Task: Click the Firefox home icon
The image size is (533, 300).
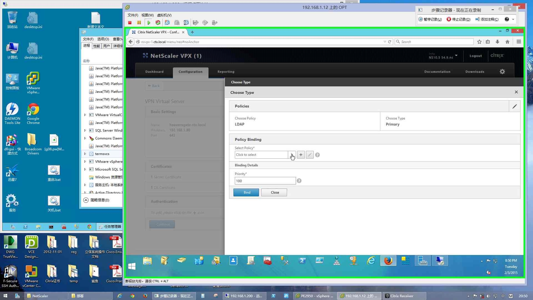Action: (507, 42)
